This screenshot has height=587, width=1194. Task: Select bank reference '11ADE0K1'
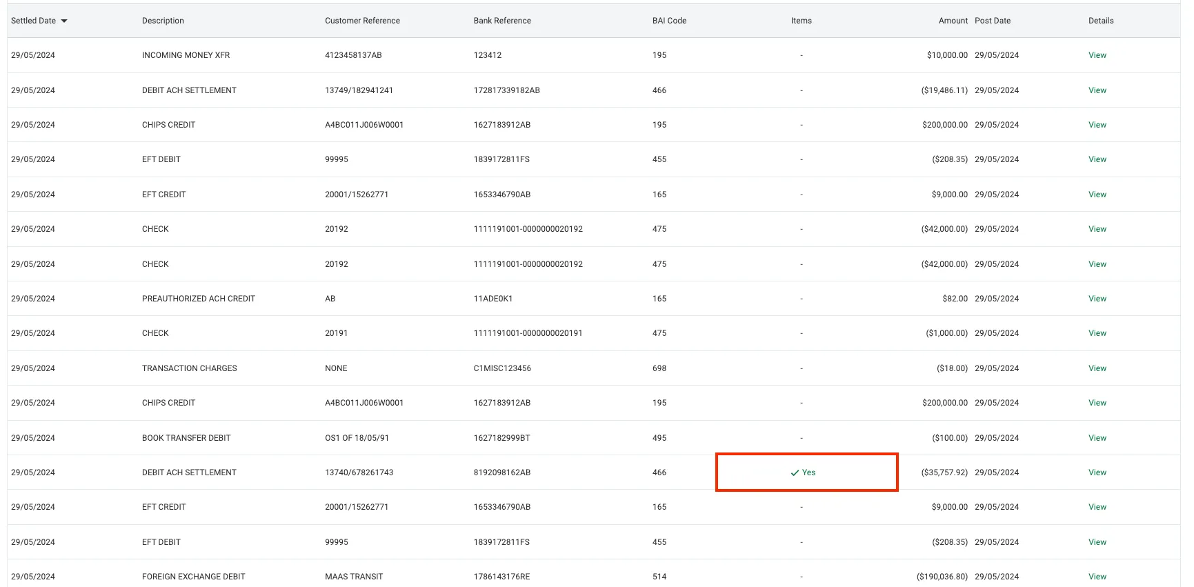pyautogui.click(x=493, y=299)
